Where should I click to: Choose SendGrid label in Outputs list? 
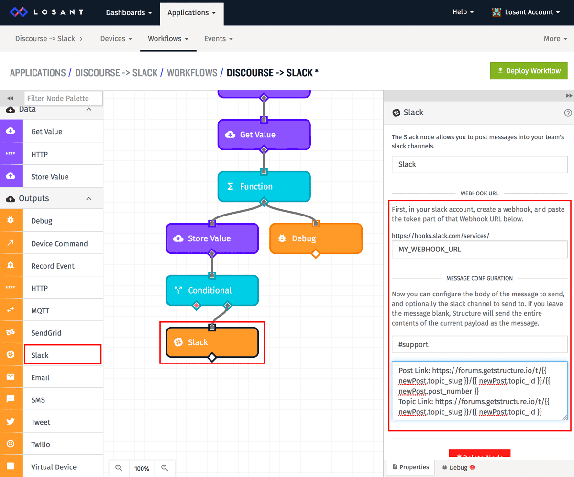[x=46, y=333]
